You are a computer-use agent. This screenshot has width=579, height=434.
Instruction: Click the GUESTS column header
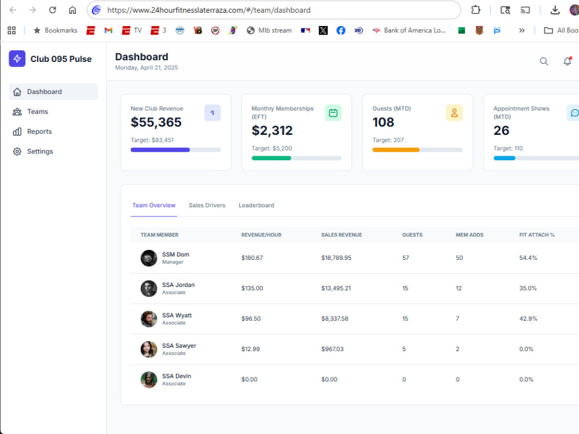[412, 235]
